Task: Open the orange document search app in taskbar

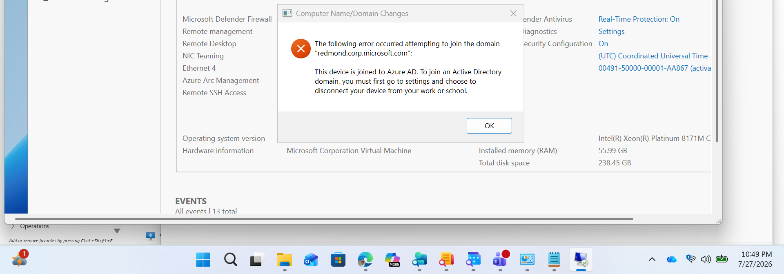Action: point(446,259)
